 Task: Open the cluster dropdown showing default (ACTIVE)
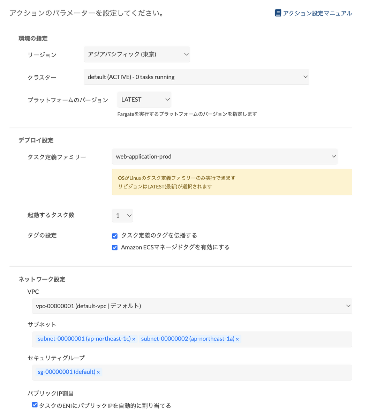pos(196,77)
